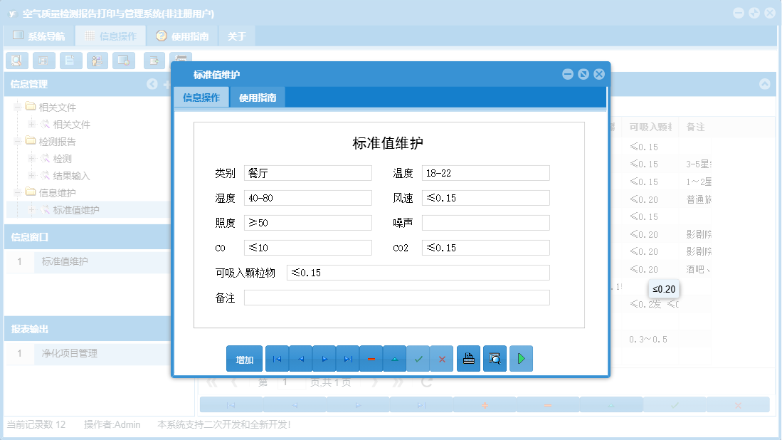Cancel edits with the red X icon
This screenshot has height=440, width=782.
pos(442,358)
